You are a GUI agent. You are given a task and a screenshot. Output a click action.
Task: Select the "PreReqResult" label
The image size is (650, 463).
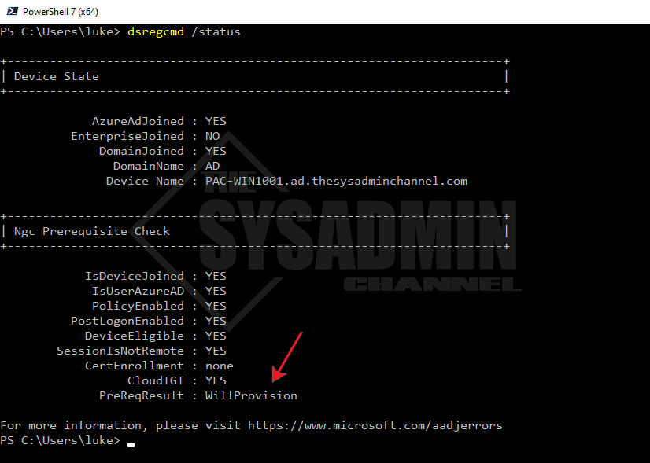tap(142, 395)
